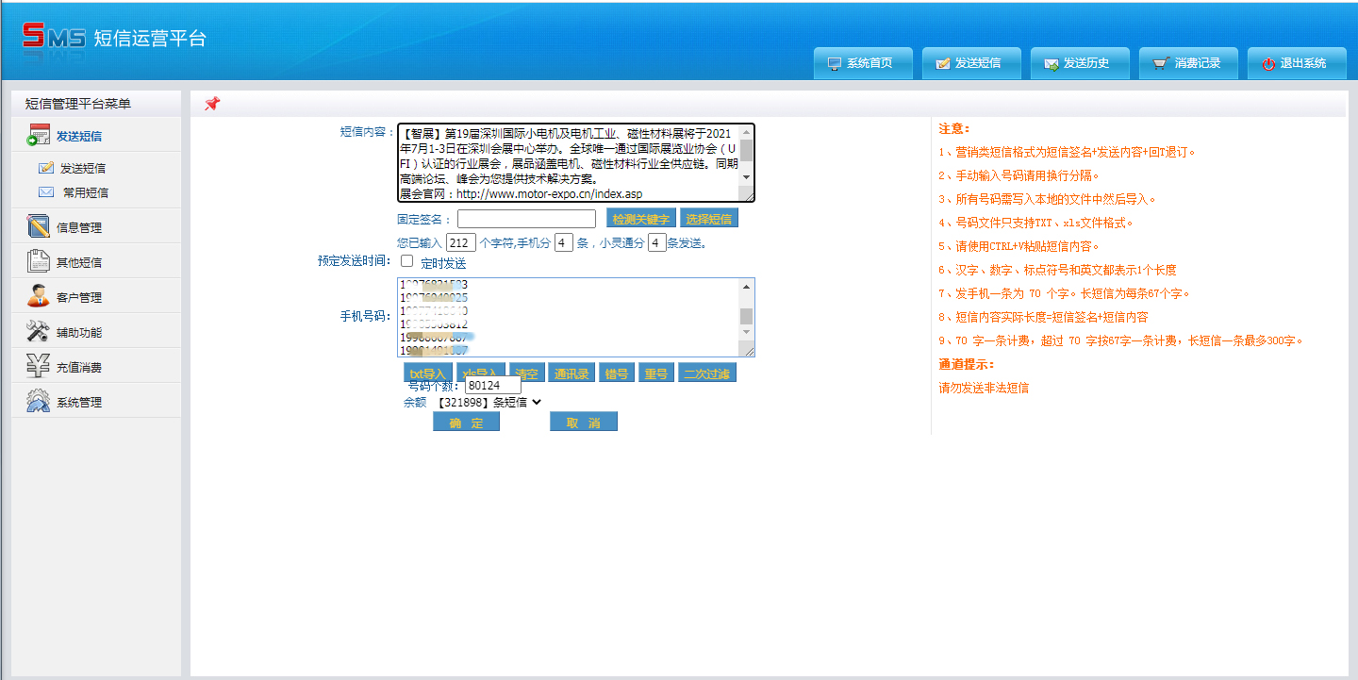This screenshot has width=1358, height=680.
Task: Select 常用短信 under 发送短信
Action: coord(86,192)
